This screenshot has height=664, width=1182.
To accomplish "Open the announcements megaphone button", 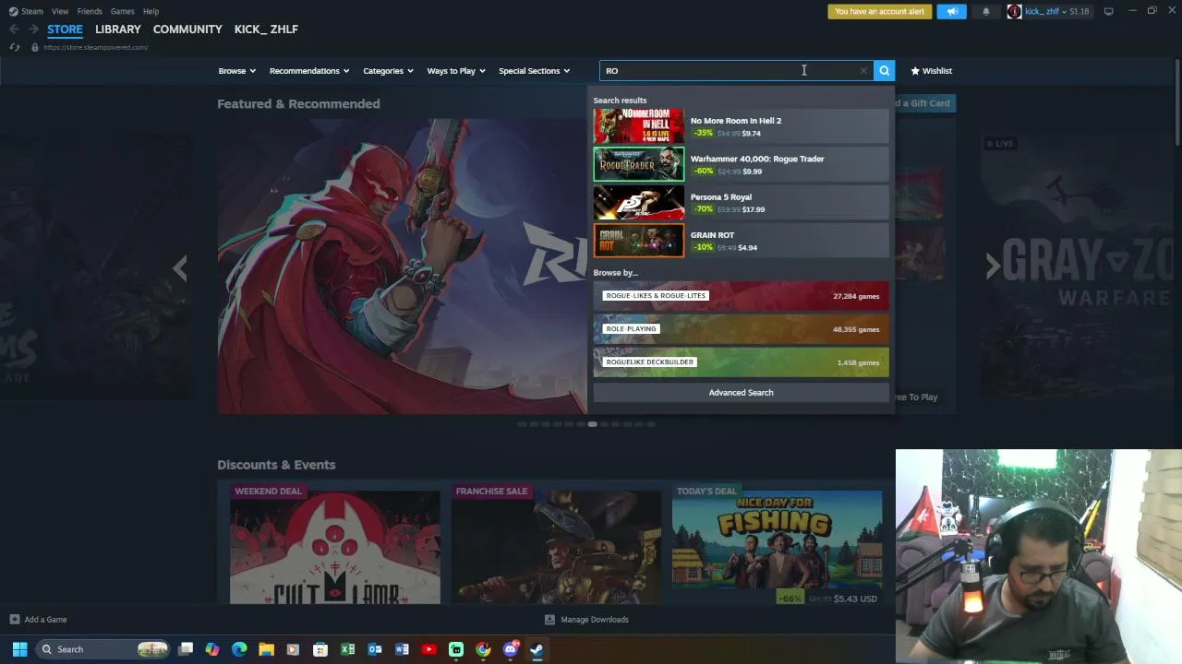I will pyautogui.click(x=952, y=12).
